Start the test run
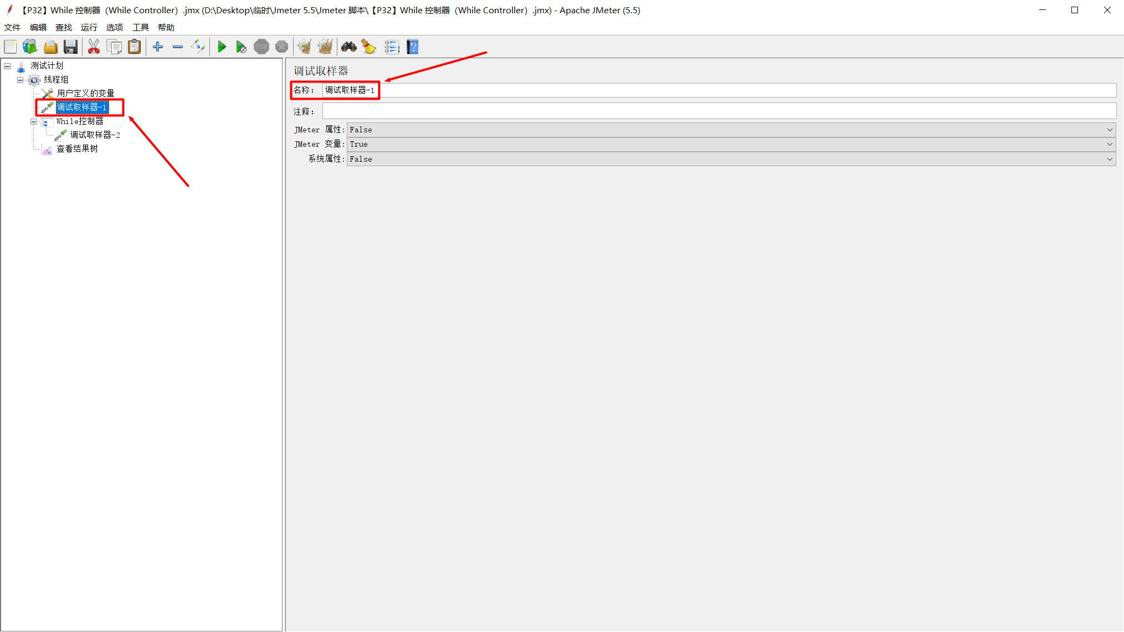 222,47
